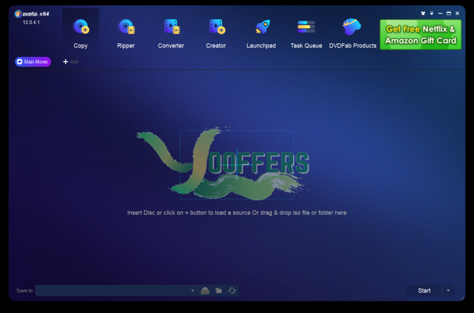474x313 pixels.
Task: Open the Converter module
Action: [x=171, y=33]
